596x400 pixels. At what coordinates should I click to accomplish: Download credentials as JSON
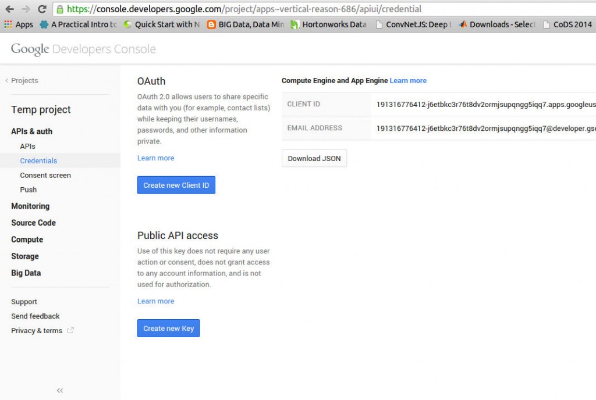tap(314, 158)
